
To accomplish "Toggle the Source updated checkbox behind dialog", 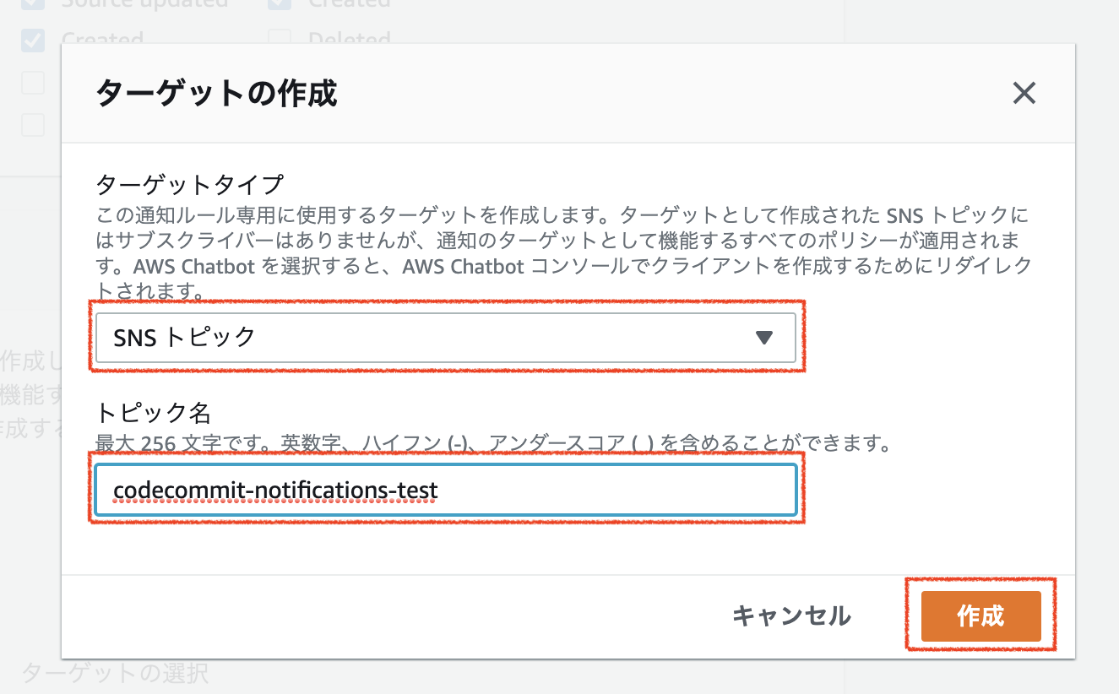I will pos(33,4).
